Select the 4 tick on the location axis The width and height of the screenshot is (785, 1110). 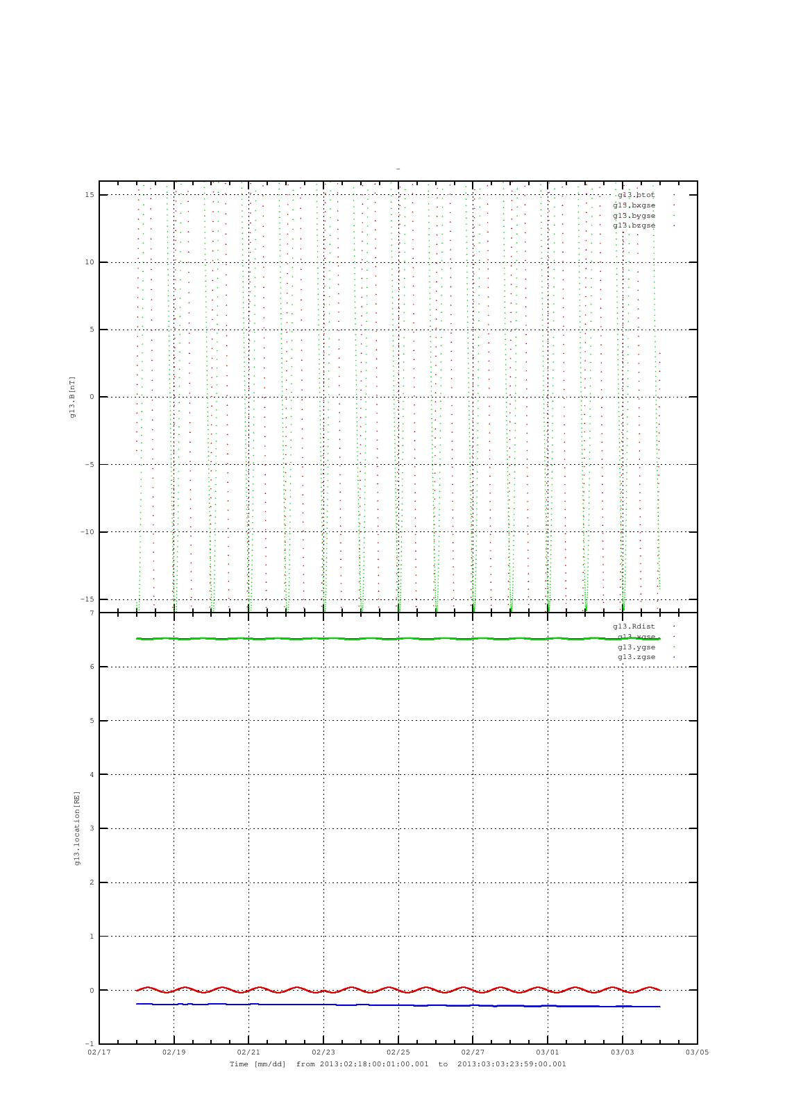(92, 774)
